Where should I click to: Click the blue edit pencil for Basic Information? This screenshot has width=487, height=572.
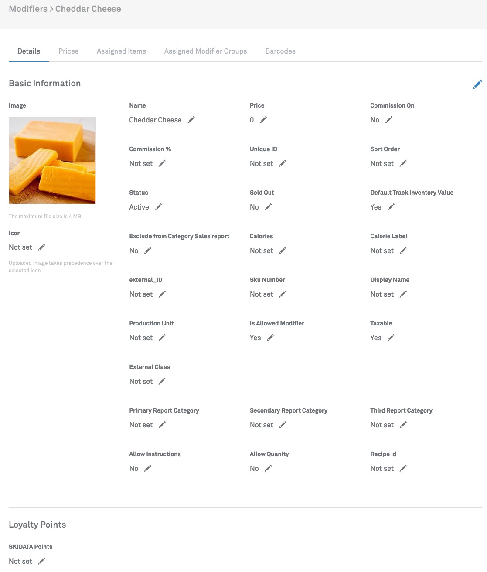coord(477,85)
